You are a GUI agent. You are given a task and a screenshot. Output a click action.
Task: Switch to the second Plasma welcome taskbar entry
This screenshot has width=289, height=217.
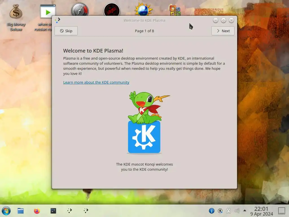click(86, 211)
